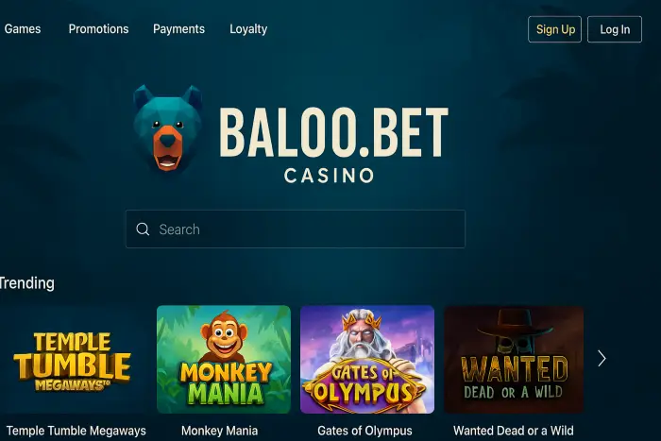This screenshot has width=661, height=441.
Task: Click the Wanted Dead or a Wild title
Action: coord(514,431)
